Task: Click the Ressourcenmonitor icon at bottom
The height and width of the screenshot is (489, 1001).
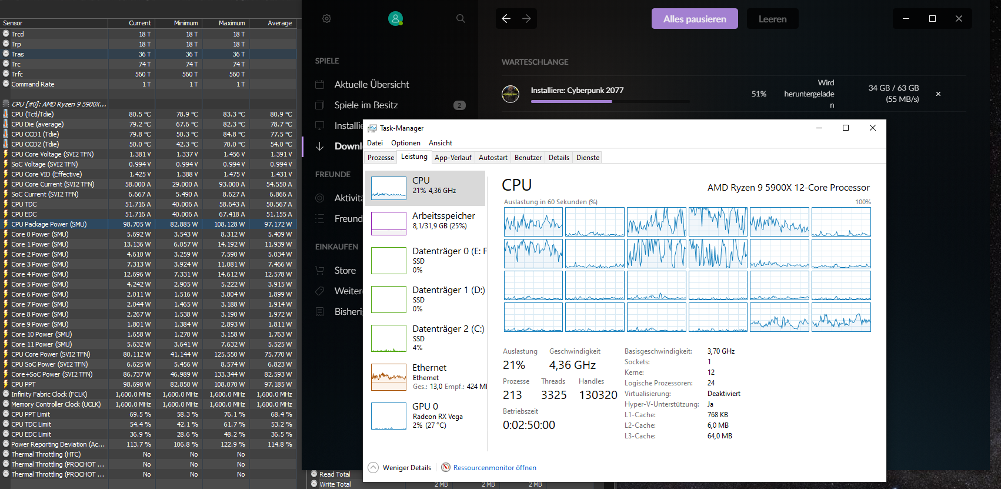Action: point(446,467)
